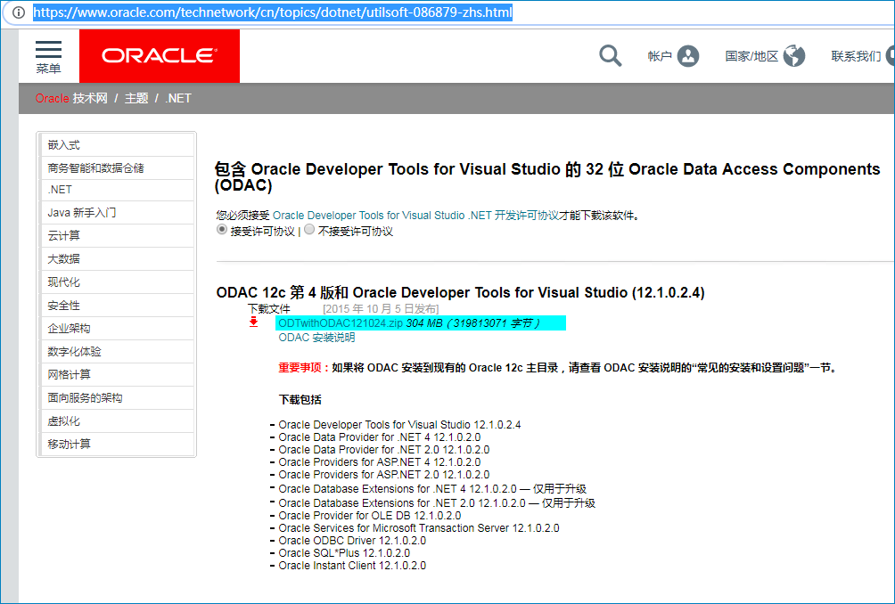Click the 下载包括 heading

point(300,400)
